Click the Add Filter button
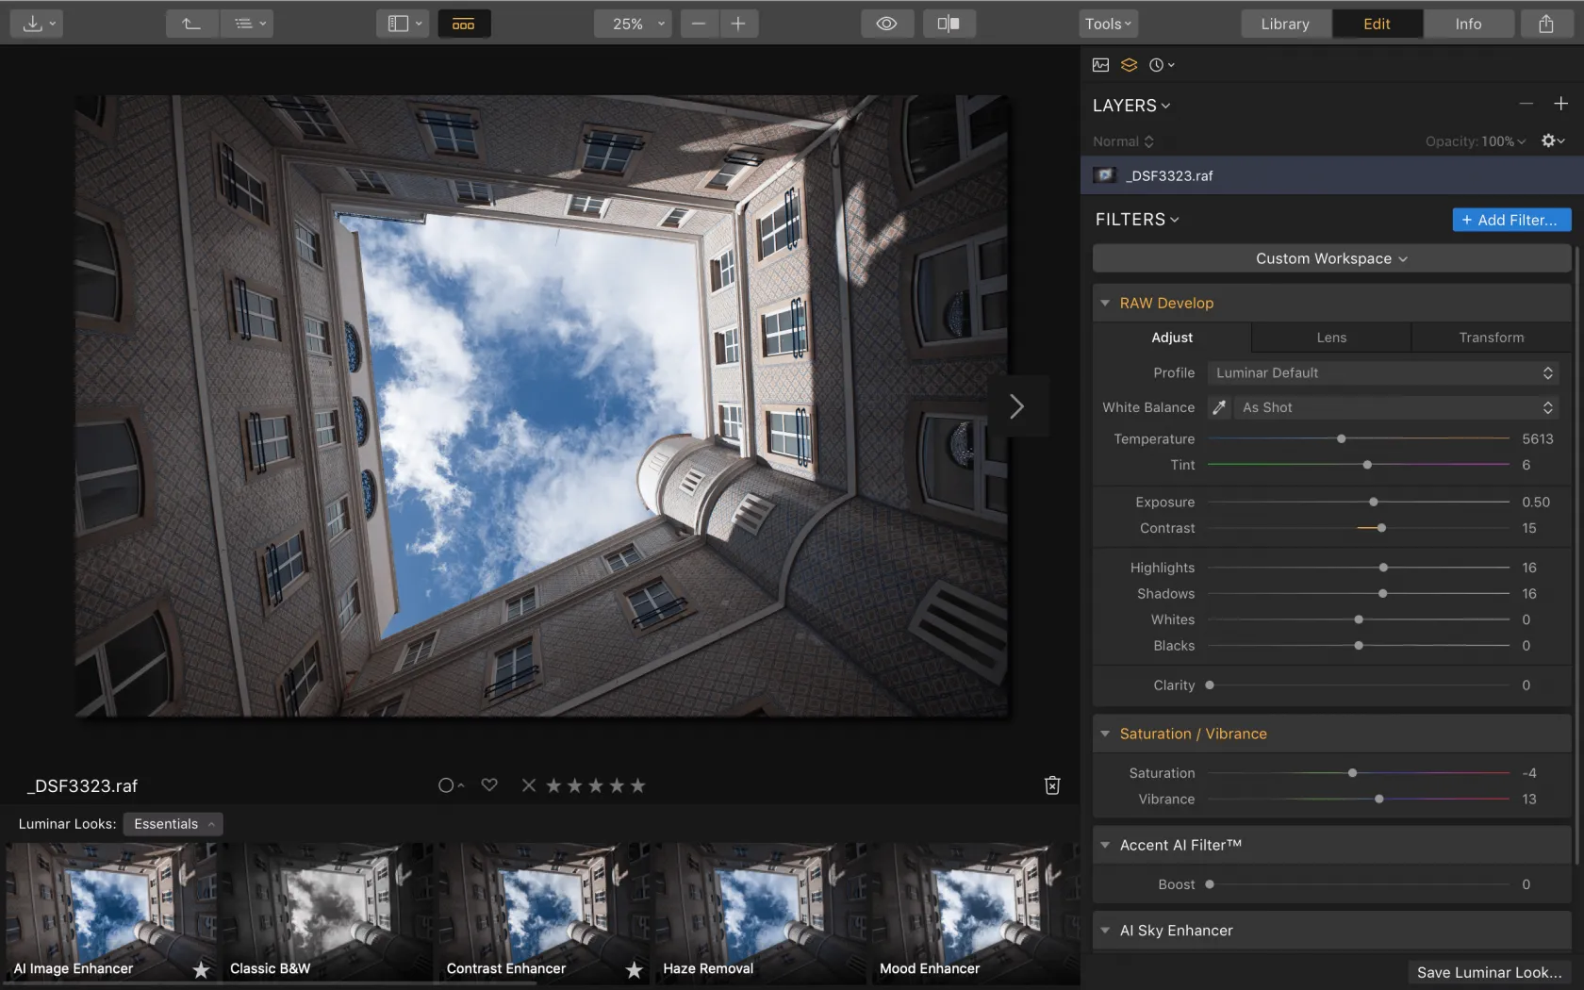Viewport: 1584px width, 990px height. [x=1510, y=219]
